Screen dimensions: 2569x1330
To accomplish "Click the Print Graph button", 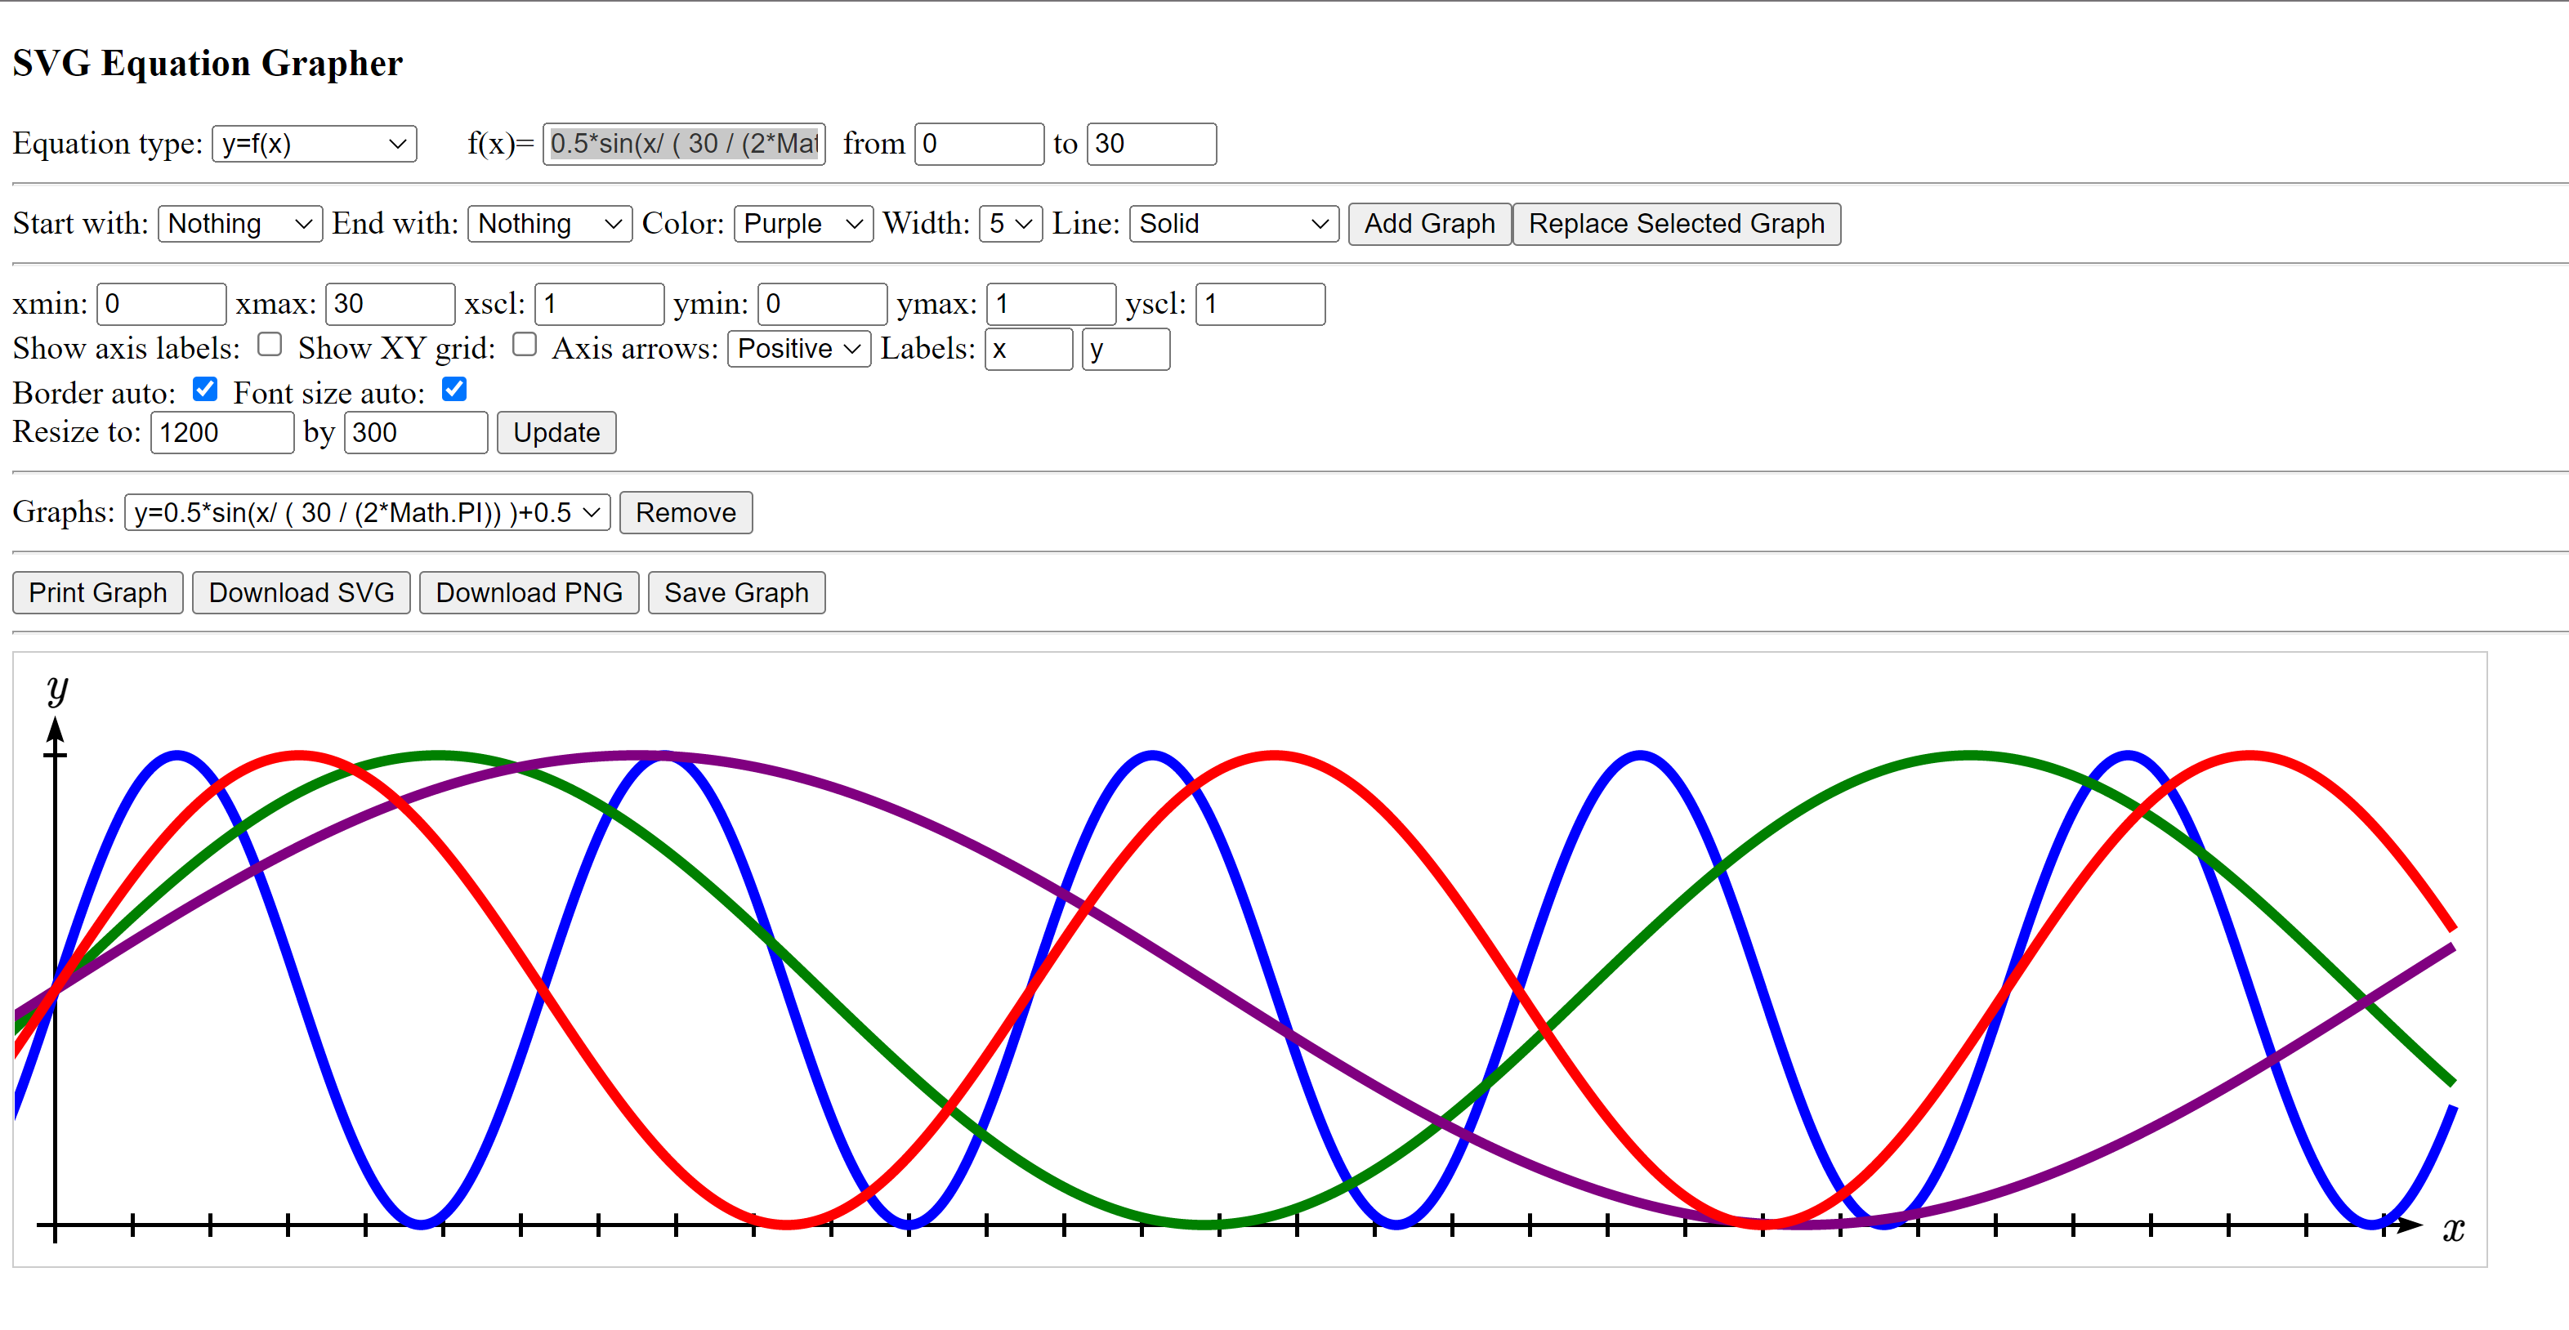I will pos(98,593).
